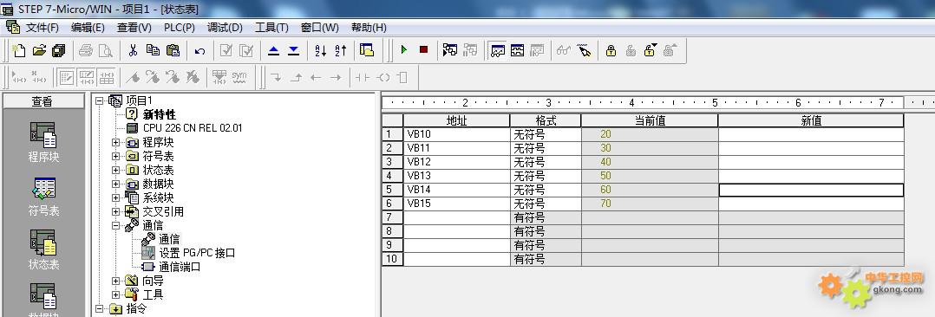
Task: Click the yellow lock icon in toolbar
Action: pos(611,50)
